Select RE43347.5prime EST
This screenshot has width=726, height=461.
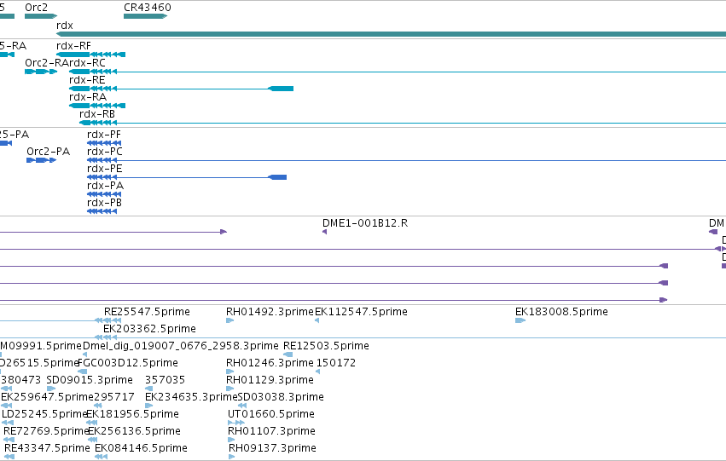pyautogui.click(x=47, y=449)
